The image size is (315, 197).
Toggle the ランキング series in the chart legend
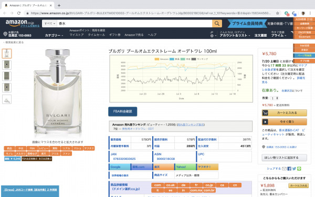pyautogui.click(x=199, y=59)
